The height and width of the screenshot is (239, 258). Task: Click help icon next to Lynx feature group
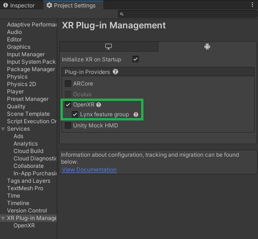pyautogui.click(x=136, y=114)
